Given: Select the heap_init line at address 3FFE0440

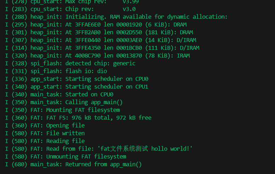Looking at the screenshot, I should 100,40.
